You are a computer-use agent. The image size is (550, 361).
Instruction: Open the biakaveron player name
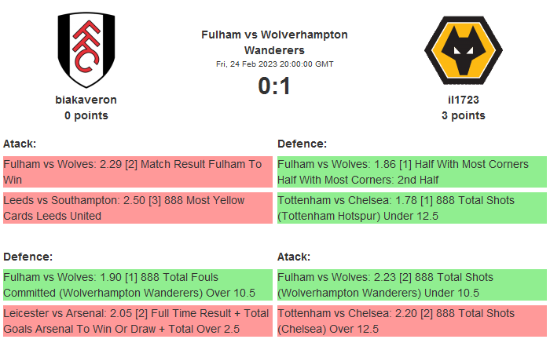pos(86,100)
